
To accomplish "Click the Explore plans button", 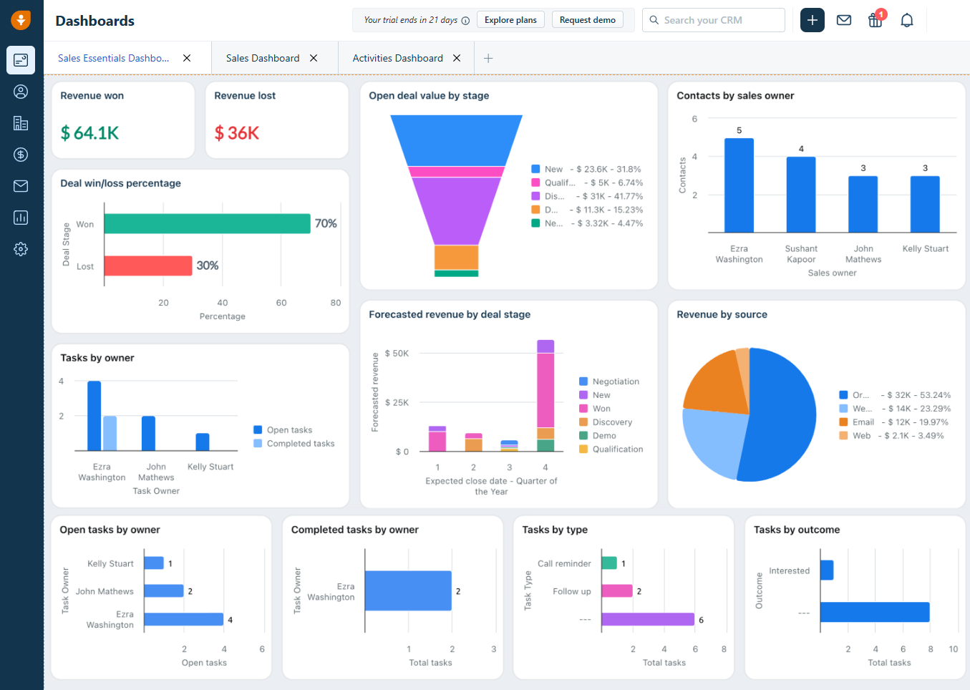I will click(x=510, y=19).
